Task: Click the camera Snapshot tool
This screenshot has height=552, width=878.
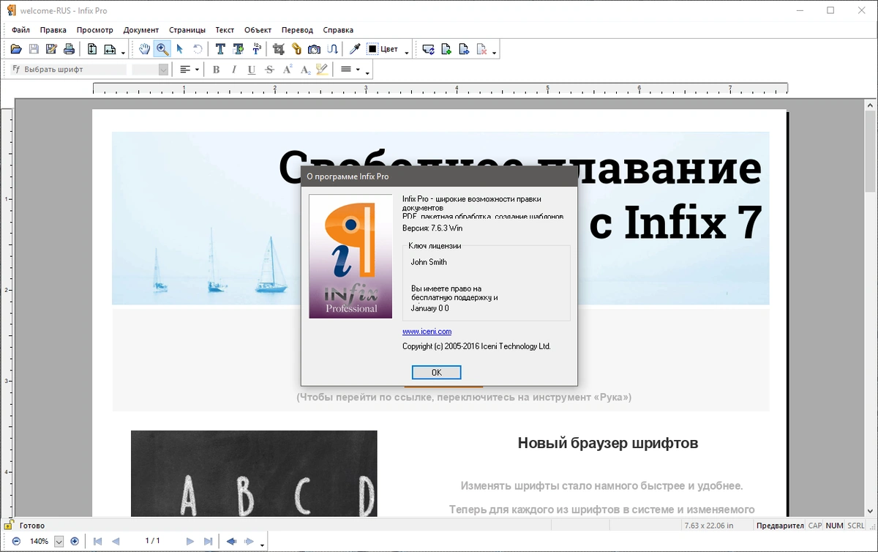Action: 314,49
